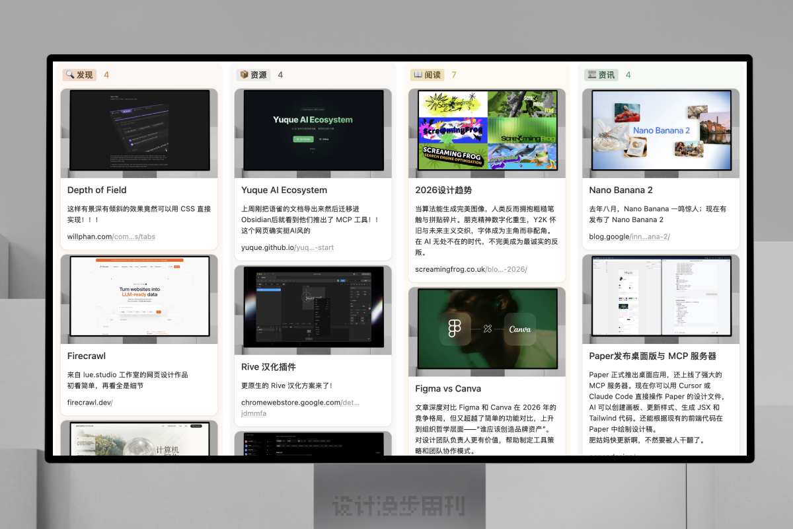Open the Rive 汉化插件 card thumbnail

pos(313,310)
